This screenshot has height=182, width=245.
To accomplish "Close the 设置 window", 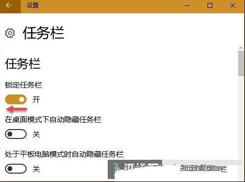I will coord(233,5).
